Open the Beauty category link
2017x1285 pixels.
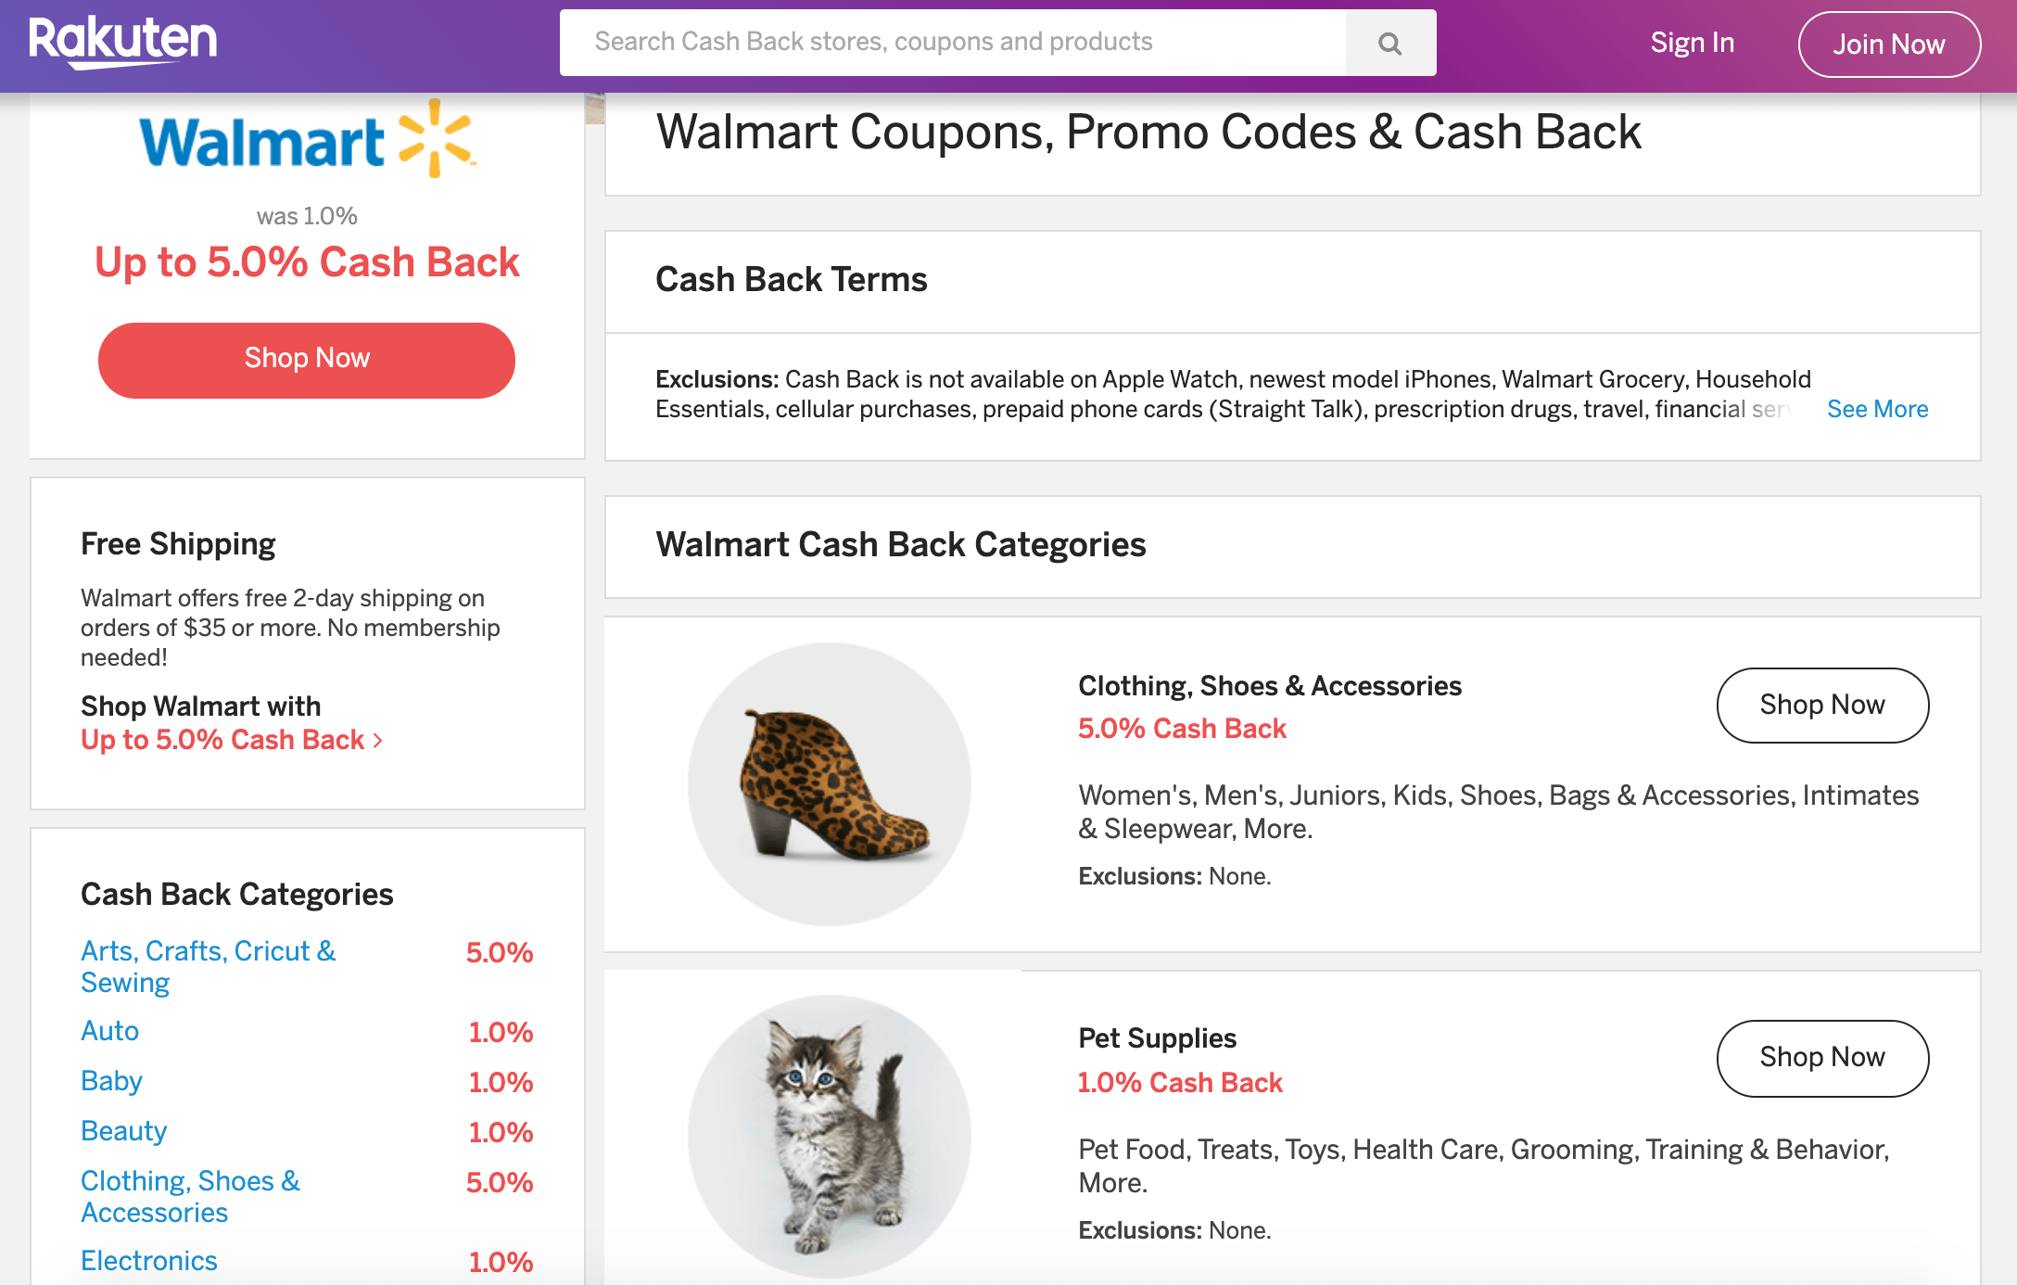(x=124, y=1131)
